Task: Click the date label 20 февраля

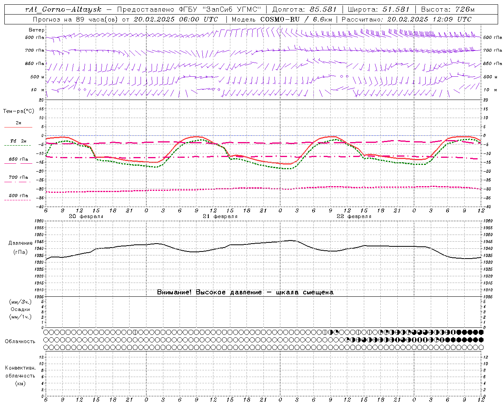Action: [86, 216]
